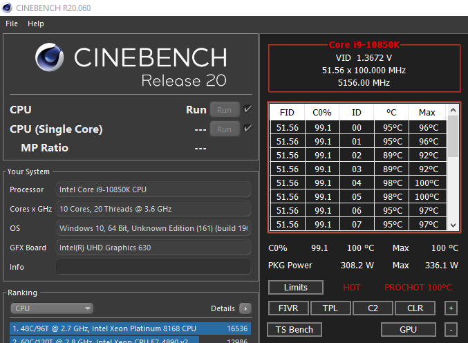Screen dimensions: 468x343
Task: Click the FID column header
Action: click(287, 113)
